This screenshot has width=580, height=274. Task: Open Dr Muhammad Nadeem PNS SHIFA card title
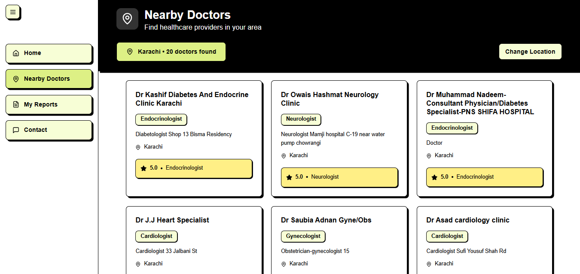480,103
